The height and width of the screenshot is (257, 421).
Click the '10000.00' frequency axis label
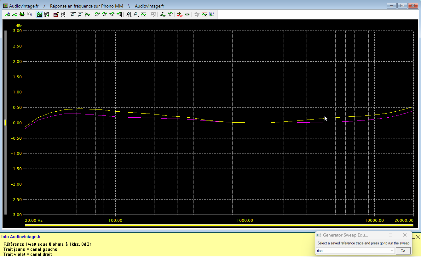point(374,220)
